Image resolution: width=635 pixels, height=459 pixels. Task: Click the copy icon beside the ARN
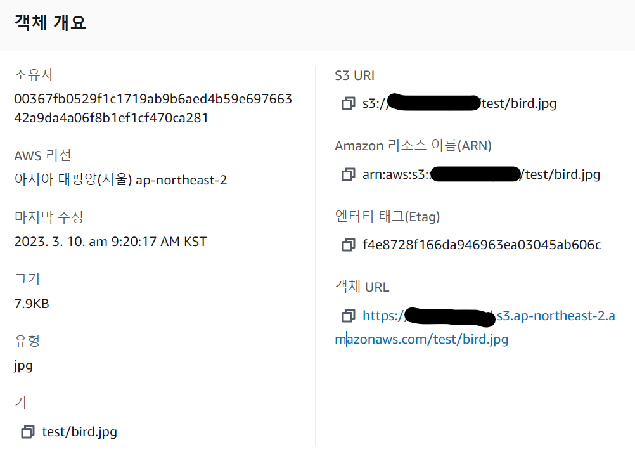(348, 174)
